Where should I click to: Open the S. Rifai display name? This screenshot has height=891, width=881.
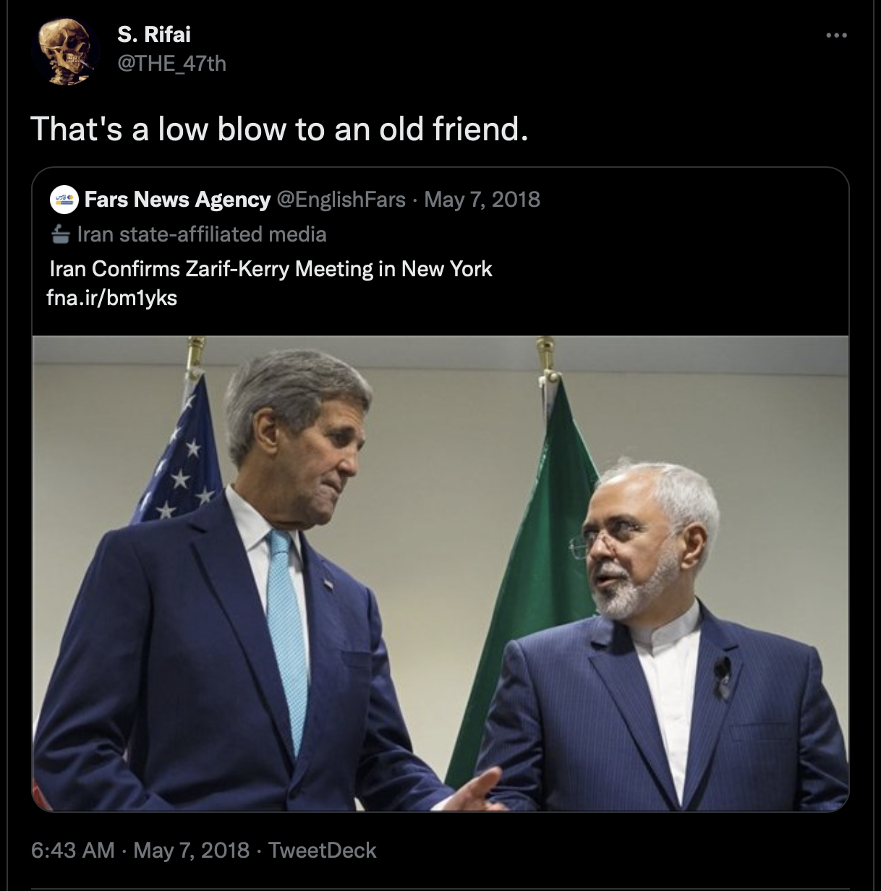pyautogui.click(x=154, y=34)
